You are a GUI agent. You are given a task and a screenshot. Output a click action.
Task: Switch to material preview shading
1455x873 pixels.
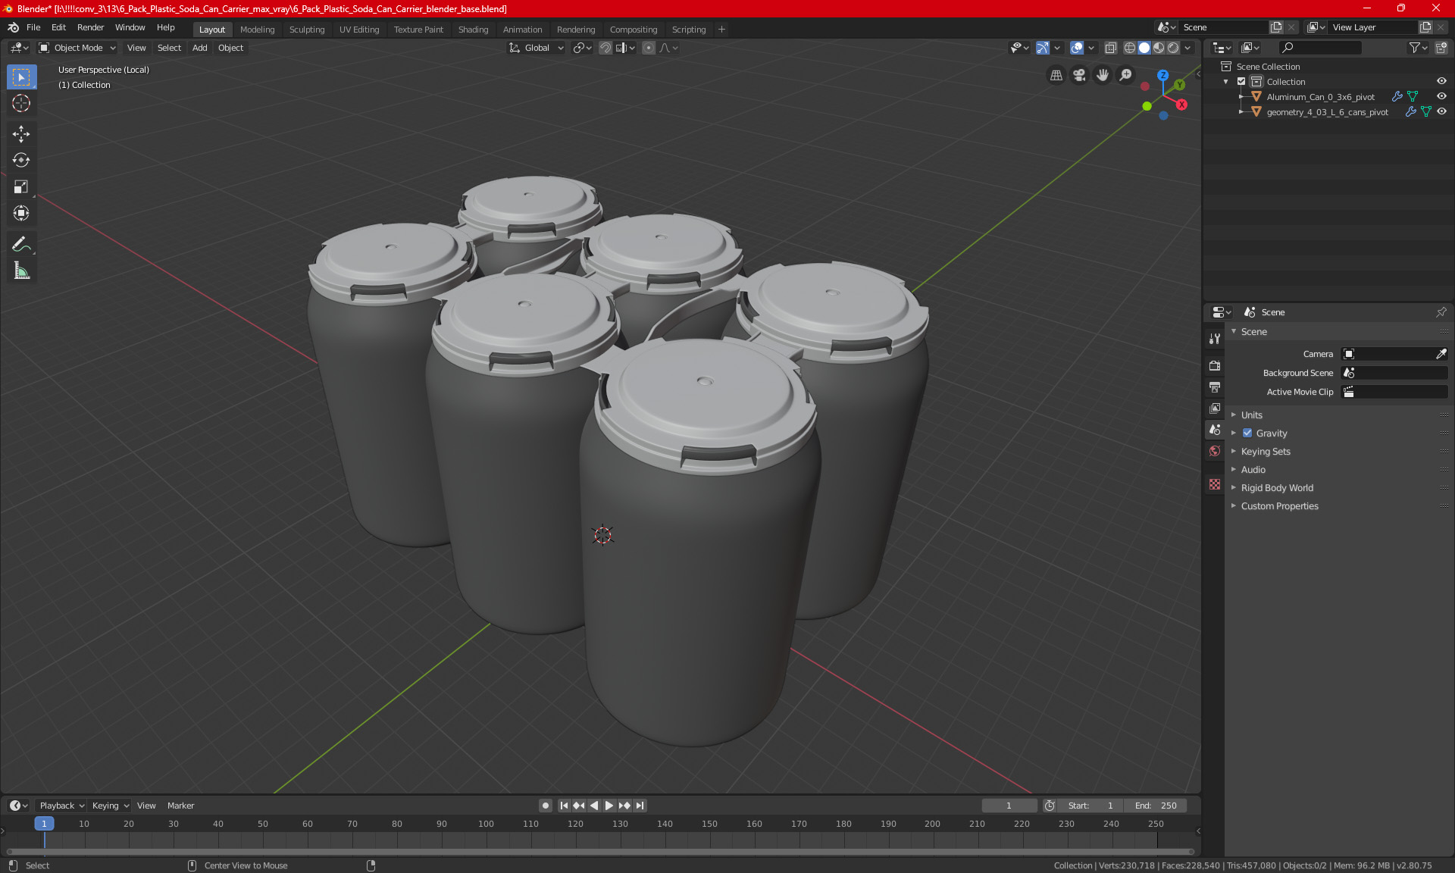pyautogui.click(x=1159, y=48)
